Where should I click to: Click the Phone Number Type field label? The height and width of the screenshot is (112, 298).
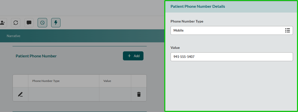tap(187, 21)
